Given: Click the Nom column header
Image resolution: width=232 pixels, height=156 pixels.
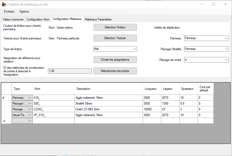Looking at the screenshot, I should (x=53, y=89).
